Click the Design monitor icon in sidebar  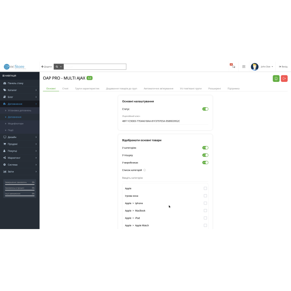tap(5, 137)
